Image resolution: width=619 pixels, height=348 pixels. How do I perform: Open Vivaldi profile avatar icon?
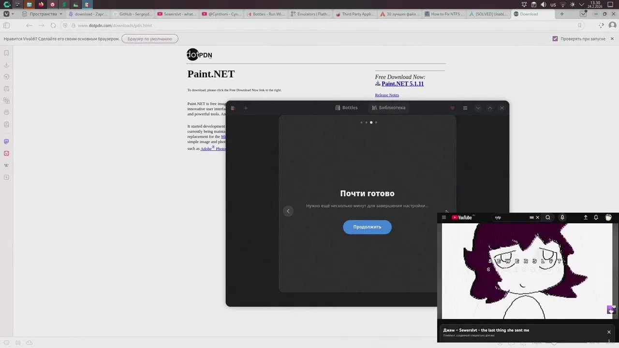(612, 26)
